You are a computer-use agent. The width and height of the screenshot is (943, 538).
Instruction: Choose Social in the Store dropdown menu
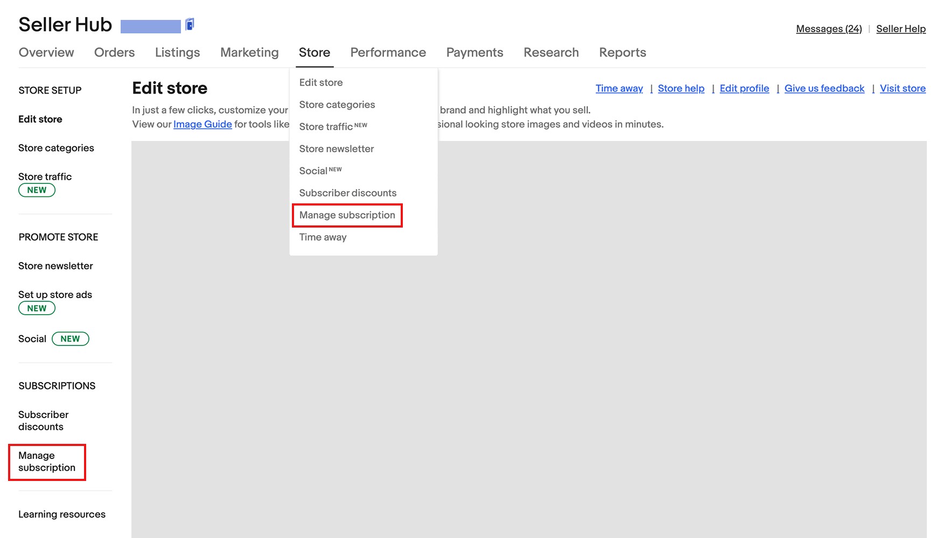[x=320, y=171]
